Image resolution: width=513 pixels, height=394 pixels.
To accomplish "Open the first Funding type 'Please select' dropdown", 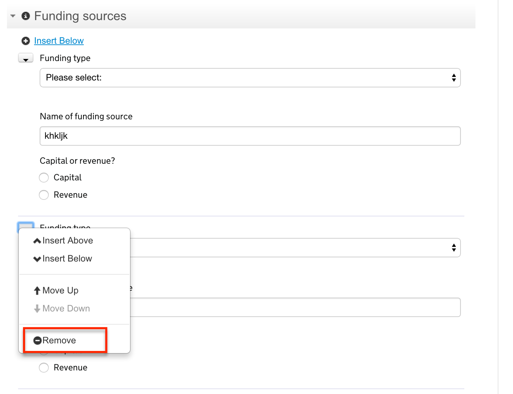I will point(250,78).
